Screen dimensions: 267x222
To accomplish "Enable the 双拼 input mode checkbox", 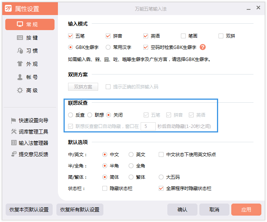I will point(221,36).
